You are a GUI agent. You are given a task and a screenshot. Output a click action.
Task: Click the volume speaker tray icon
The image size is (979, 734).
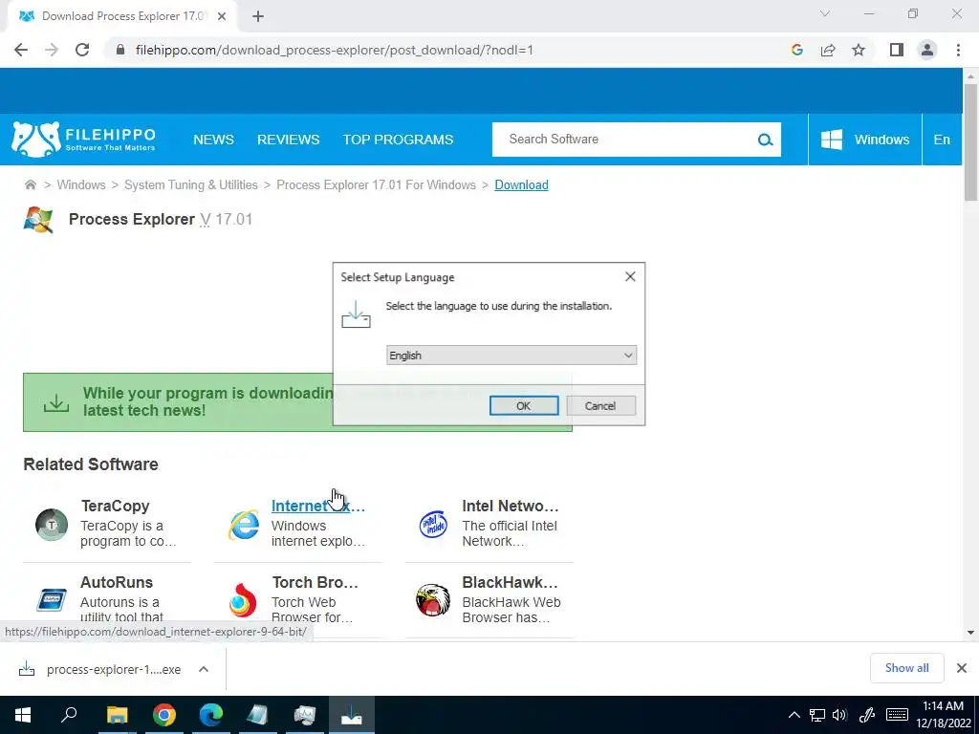click(839, 715)
